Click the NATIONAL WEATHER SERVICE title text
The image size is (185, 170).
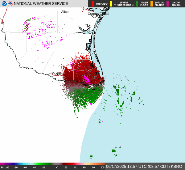(41, 4)
